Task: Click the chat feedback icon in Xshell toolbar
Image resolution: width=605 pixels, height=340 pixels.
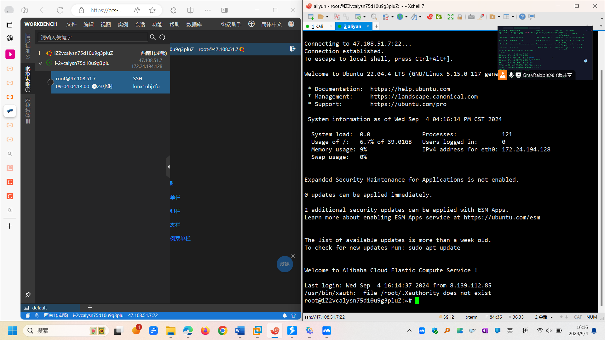Action: pyautogui.click(x=532, y=17)
